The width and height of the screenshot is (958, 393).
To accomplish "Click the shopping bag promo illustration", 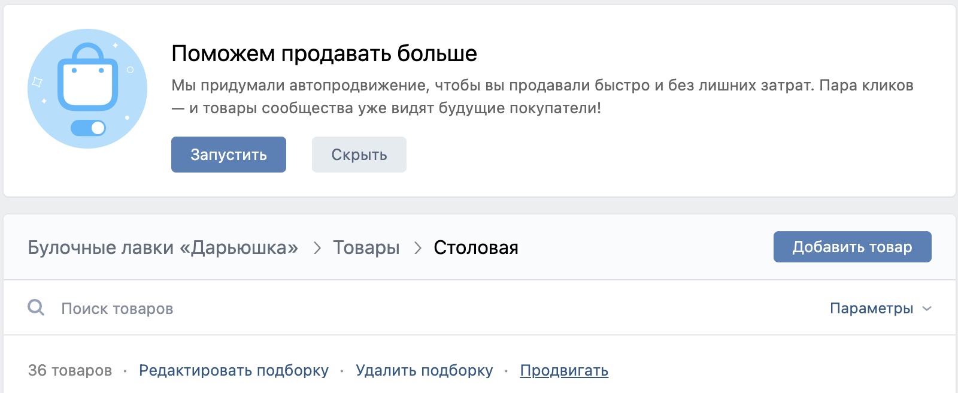I will [x=87, y=89].
